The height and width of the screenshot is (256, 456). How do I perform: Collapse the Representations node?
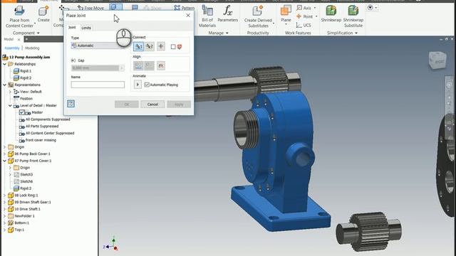click(x=4, y=85)
